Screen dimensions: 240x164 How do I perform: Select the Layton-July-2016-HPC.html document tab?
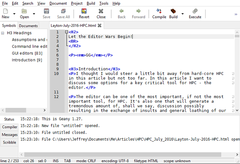click(73, 26)
